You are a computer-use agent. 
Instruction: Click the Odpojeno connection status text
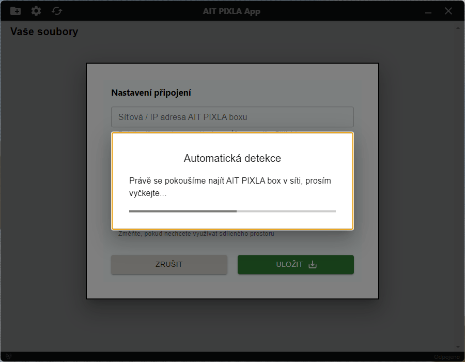[x=446, y=357]
